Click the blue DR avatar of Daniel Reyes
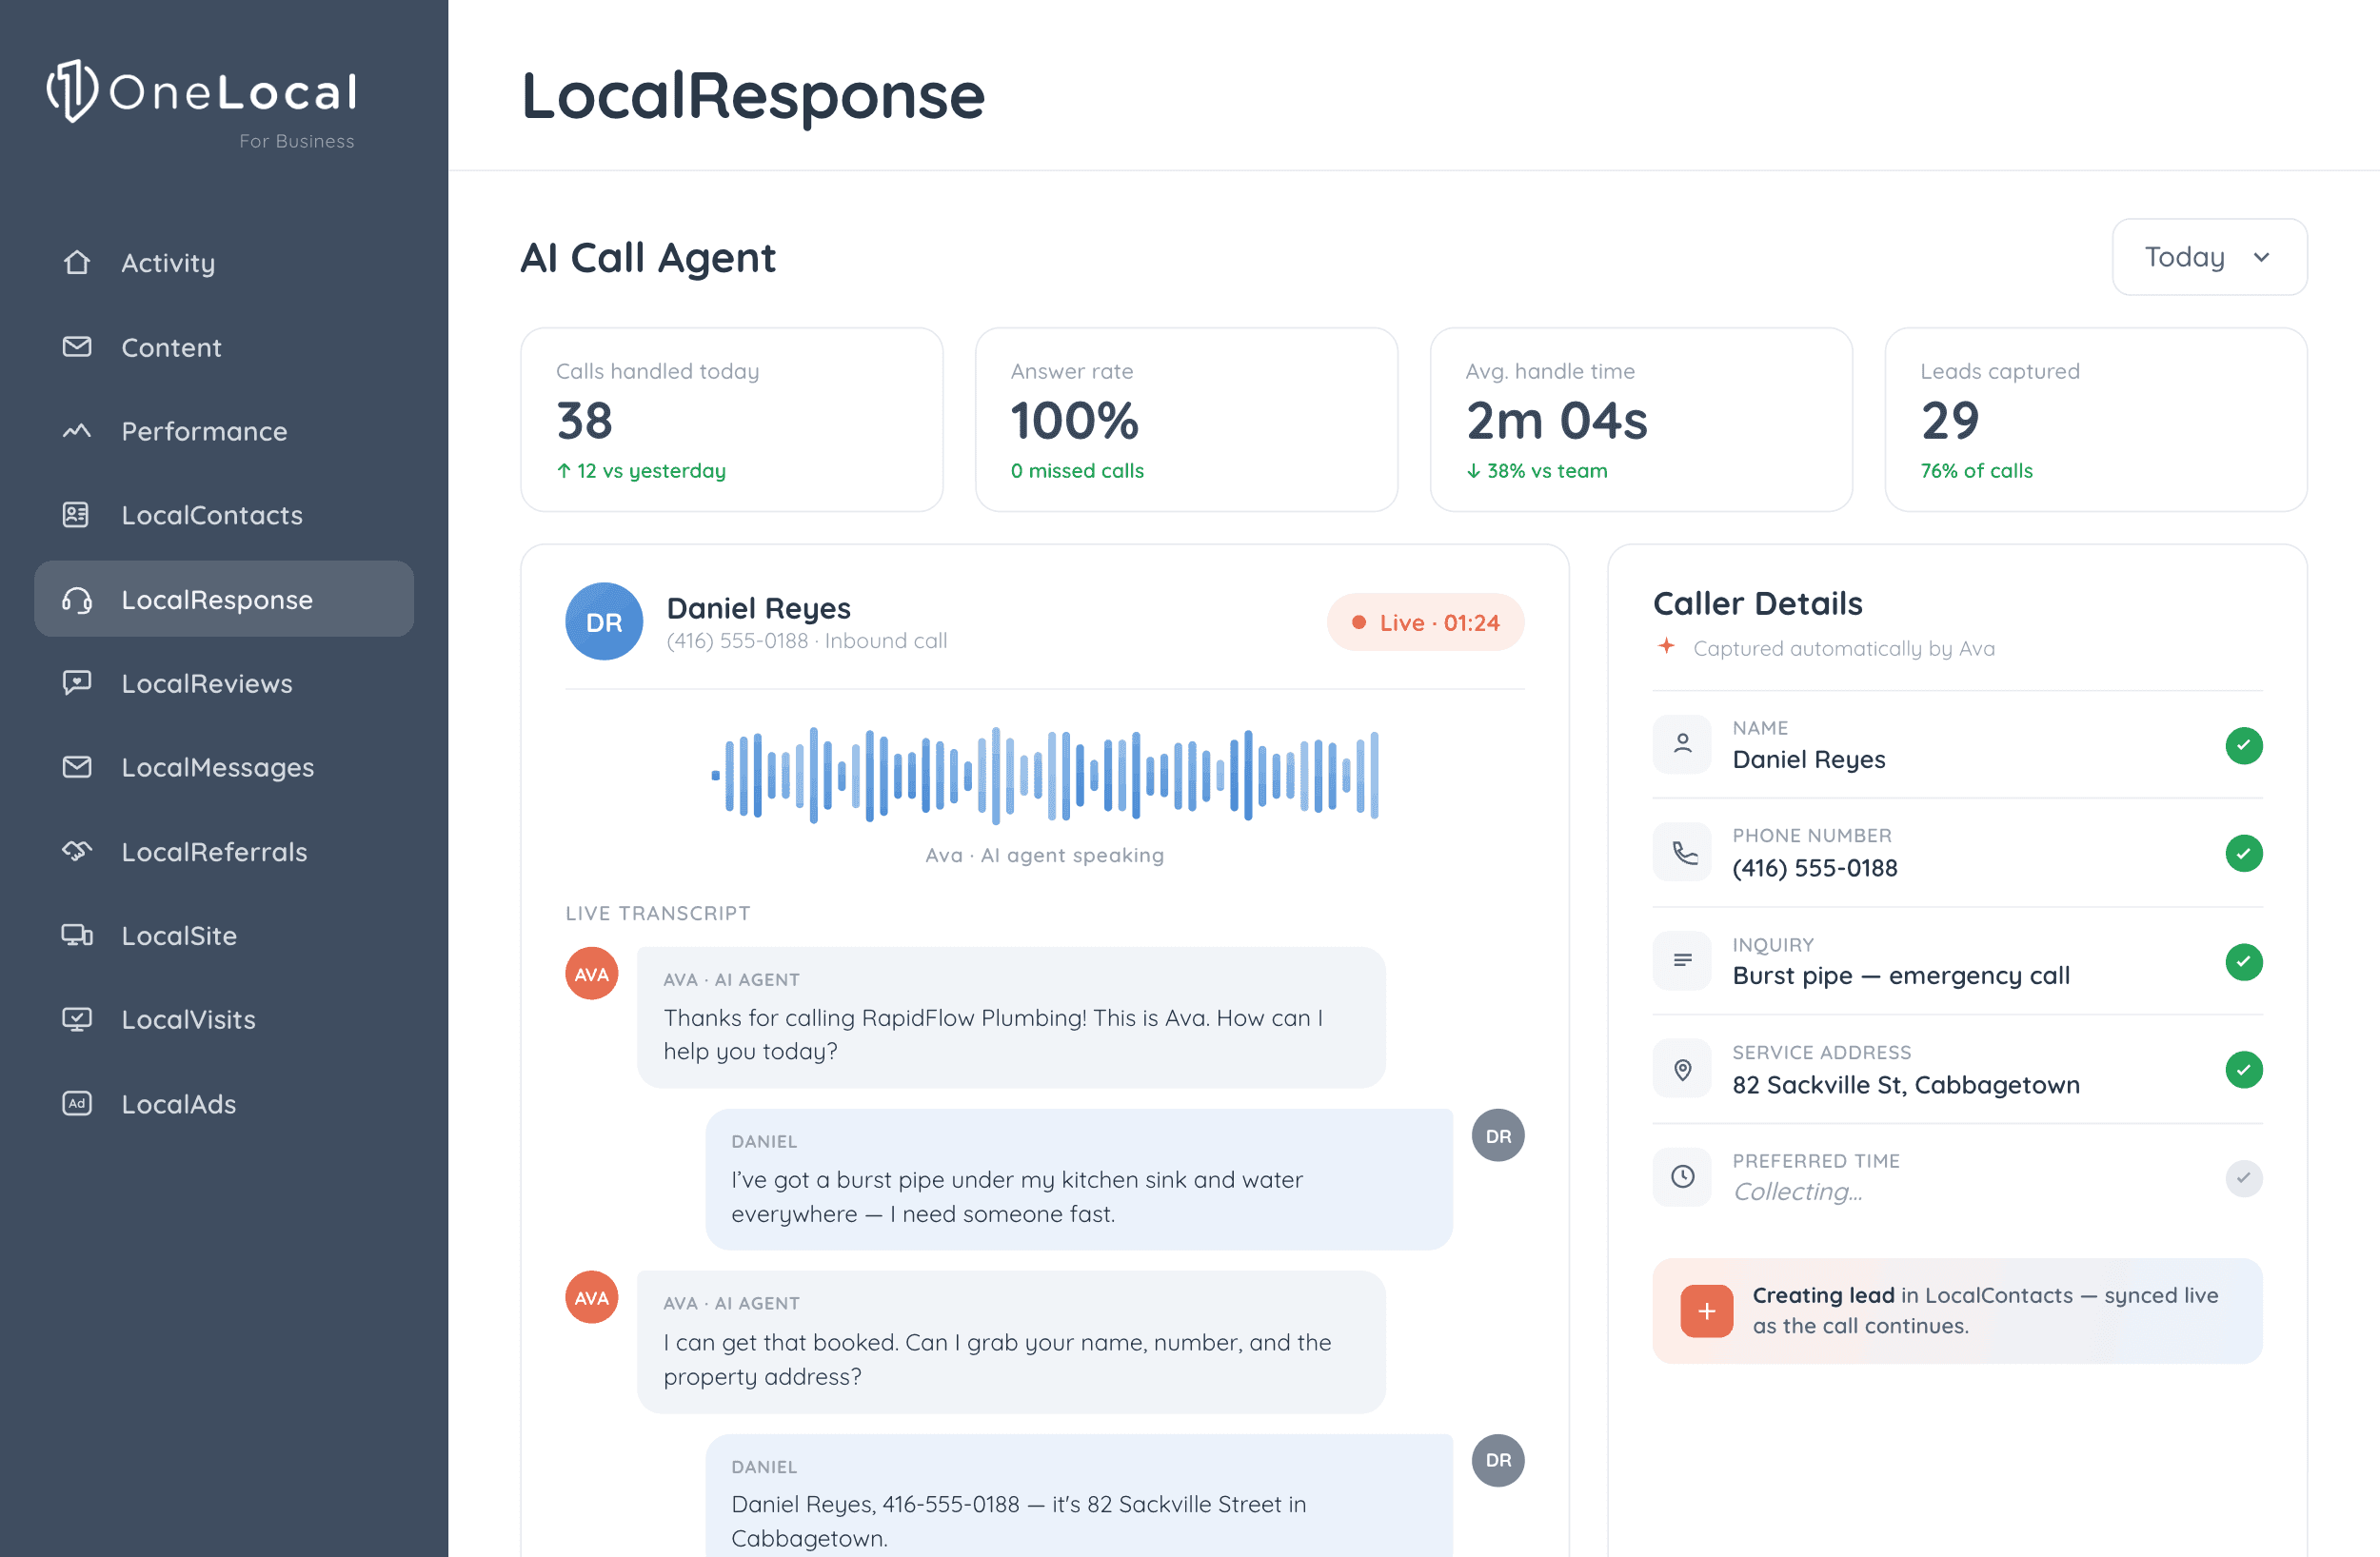This screenshot has width=2380, height=1557. [x=604, y=621]
